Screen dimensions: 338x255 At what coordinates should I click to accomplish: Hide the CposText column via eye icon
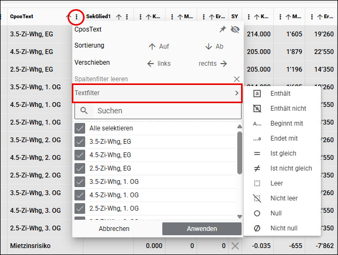pyautogui.click(x=235, y=29)
